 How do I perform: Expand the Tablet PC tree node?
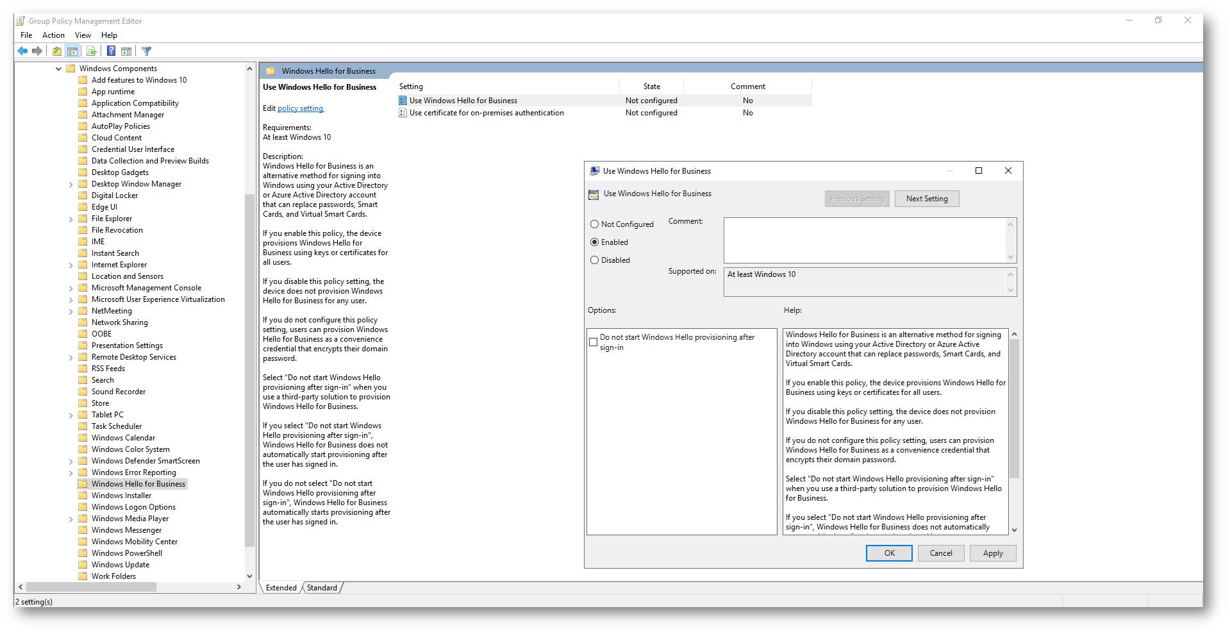click(x=71, y=415)
